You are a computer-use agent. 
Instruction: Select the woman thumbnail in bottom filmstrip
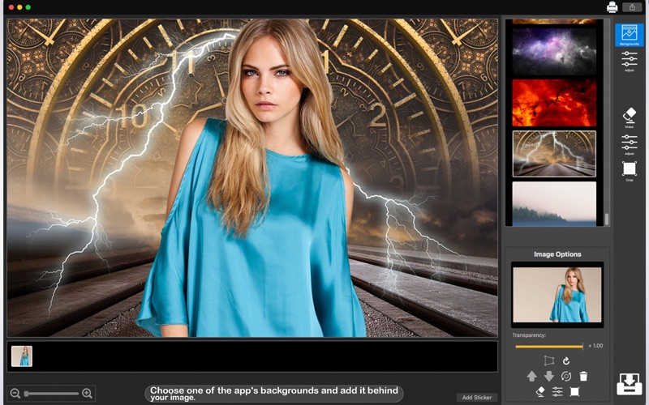(22, 356)
